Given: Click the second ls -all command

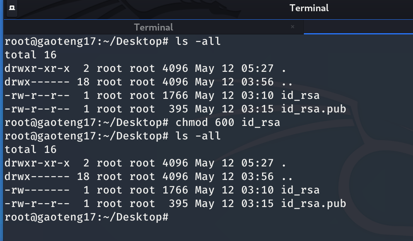Looking at the screenshot, I should click(x=198, y=136).
